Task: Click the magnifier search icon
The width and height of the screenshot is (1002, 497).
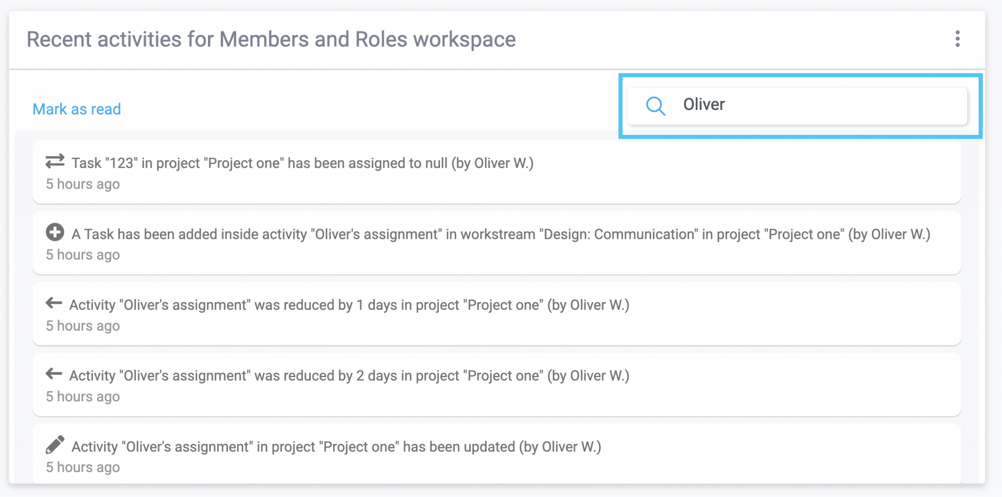Action: 655,106
